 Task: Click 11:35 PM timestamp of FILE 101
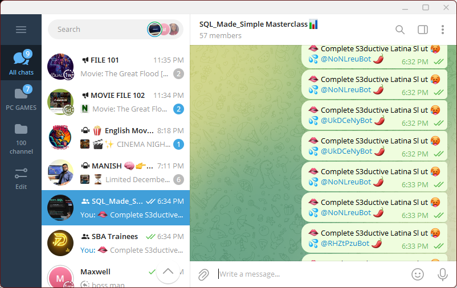tap(169, 60)
